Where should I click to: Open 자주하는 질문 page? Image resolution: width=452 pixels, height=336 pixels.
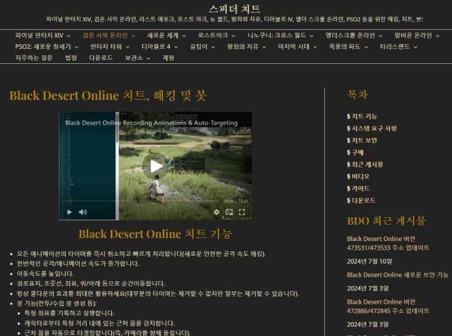(34, 58)
